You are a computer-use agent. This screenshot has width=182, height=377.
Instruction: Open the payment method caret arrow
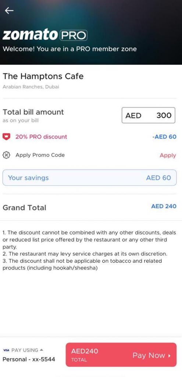click(41, 350)
